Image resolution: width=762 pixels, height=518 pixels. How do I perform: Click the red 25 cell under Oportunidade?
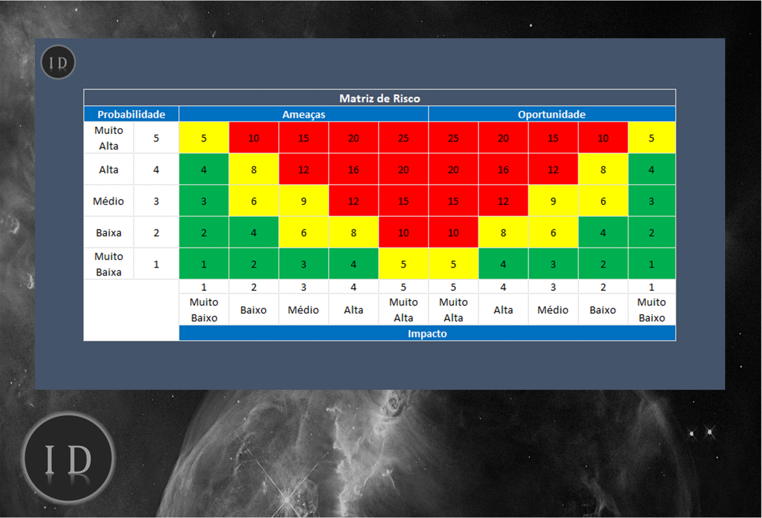(453, 138)
